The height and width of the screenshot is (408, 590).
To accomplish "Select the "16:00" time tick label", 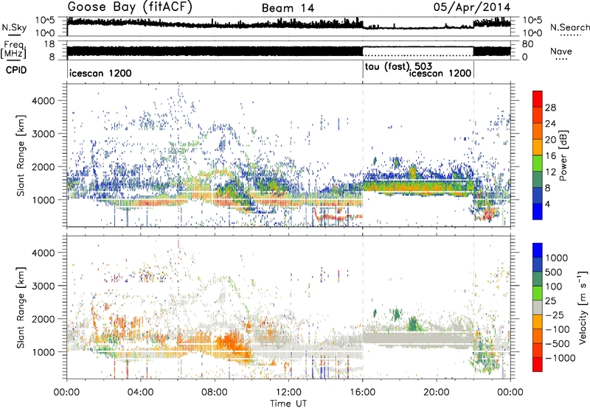I will click(x=362, y=393).
